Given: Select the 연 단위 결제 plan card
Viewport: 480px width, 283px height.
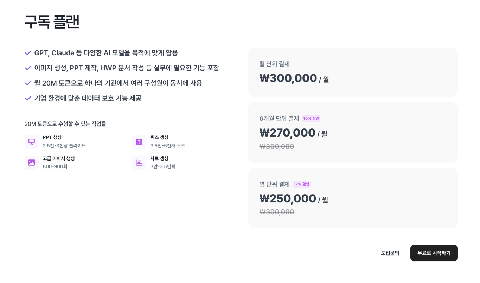Looking at the screenshot, I should pos(353,198).
